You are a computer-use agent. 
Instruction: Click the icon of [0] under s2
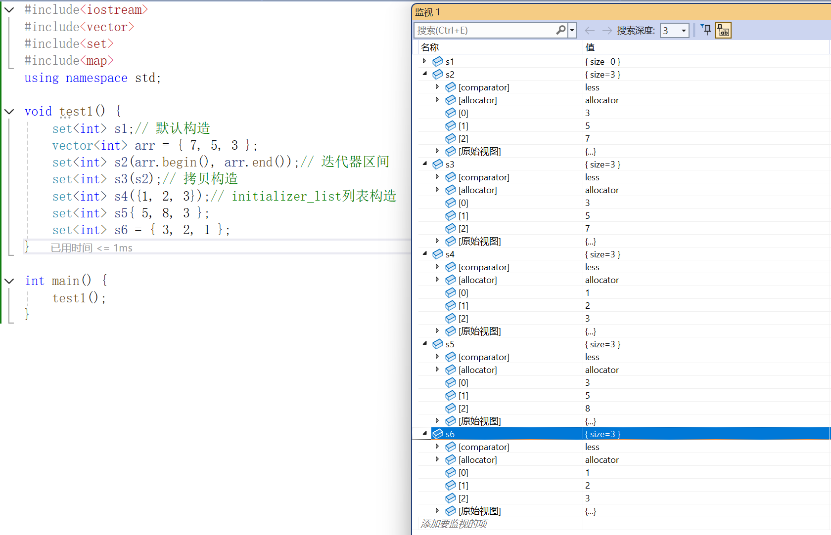point(451,113)
